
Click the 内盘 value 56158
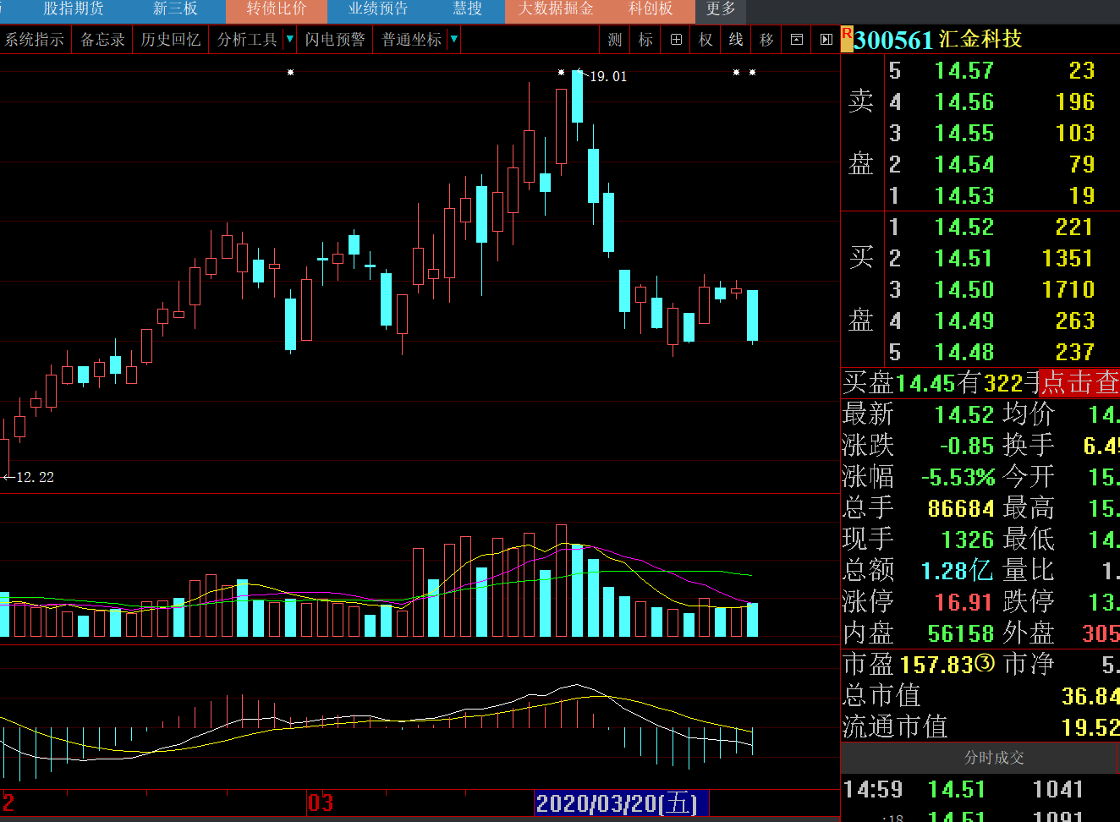tap(961, 633)
